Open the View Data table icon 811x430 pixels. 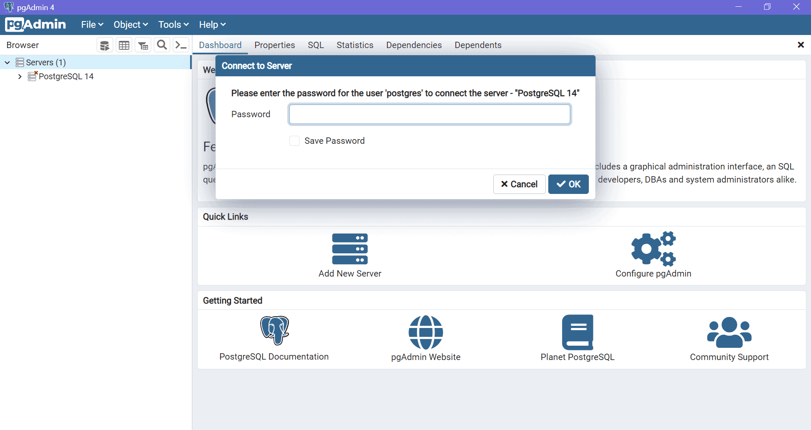point(124,45)
